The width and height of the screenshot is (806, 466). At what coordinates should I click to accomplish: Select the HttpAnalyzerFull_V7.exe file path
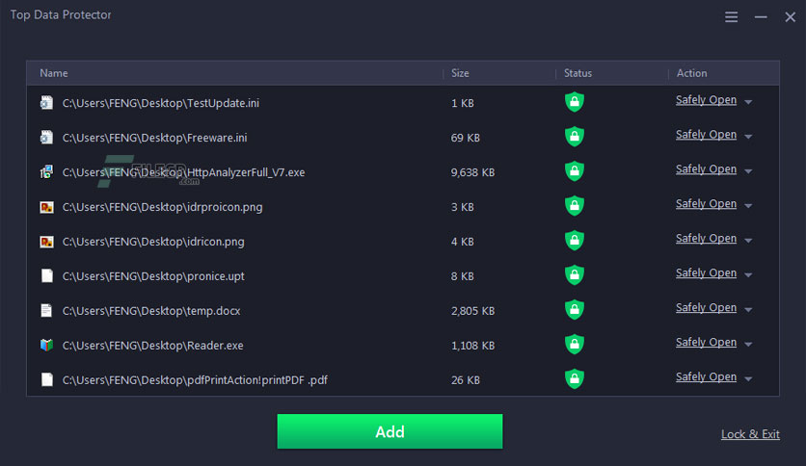coord(183,172)
